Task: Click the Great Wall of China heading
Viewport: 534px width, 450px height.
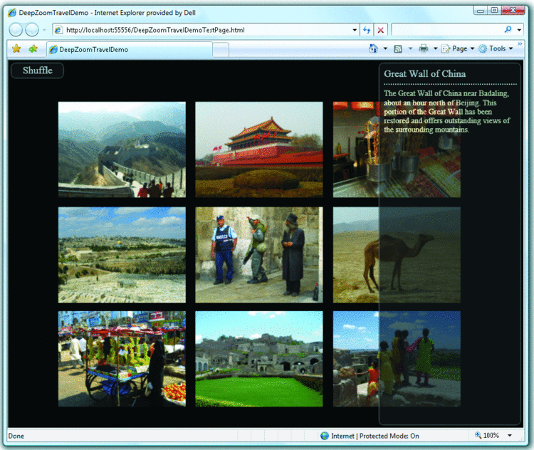Action: click(424, 74)
